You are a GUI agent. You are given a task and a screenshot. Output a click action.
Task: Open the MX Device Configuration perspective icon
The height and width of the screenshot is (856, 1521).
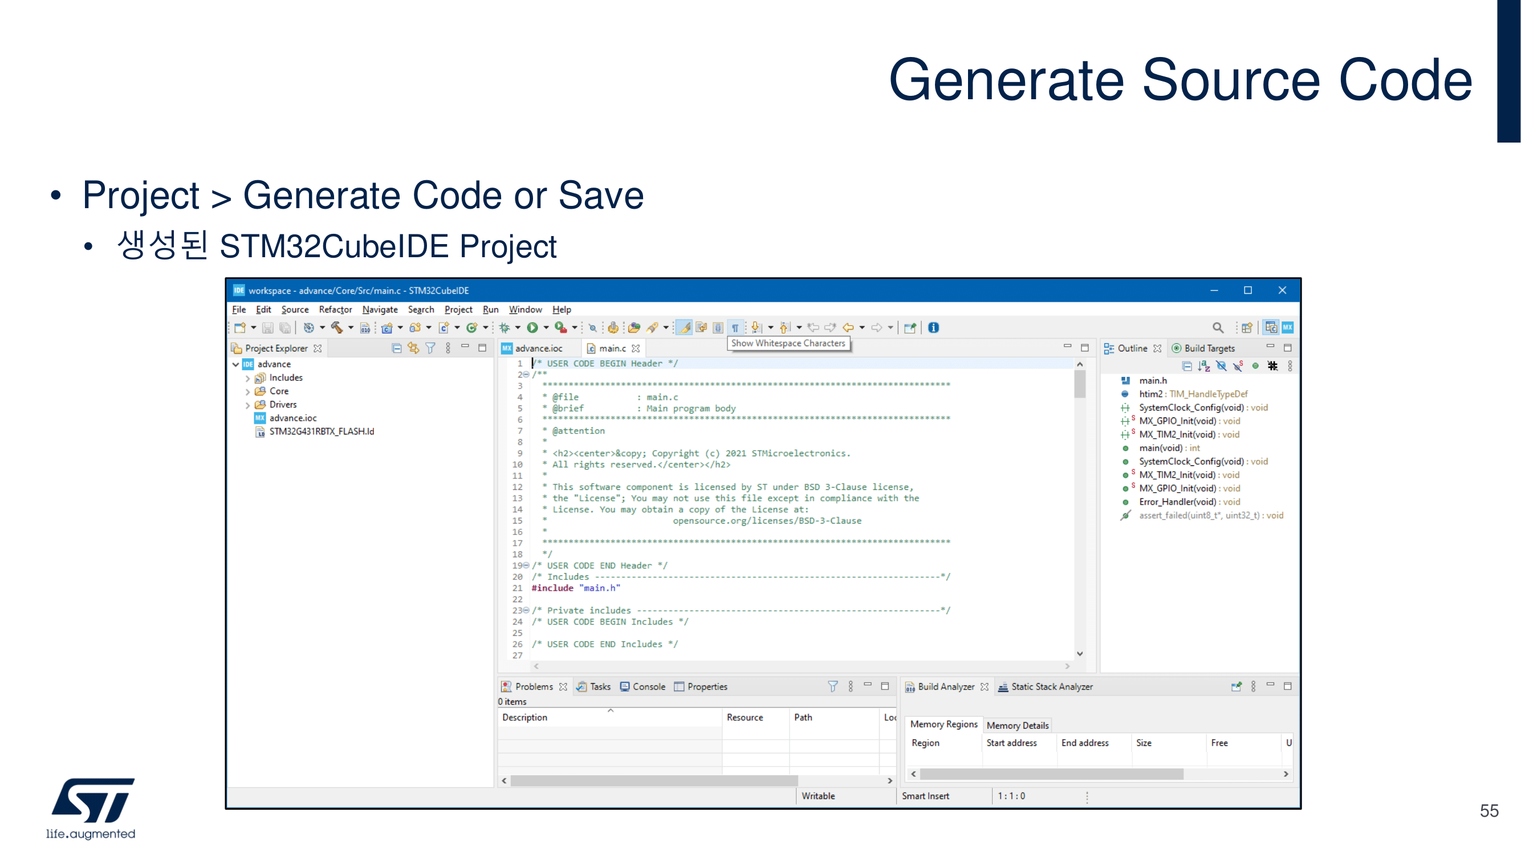click(1288, 327)
